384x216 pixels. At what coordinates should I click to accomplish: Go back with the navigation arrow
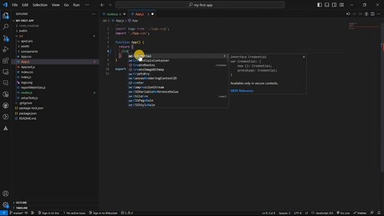103,5
